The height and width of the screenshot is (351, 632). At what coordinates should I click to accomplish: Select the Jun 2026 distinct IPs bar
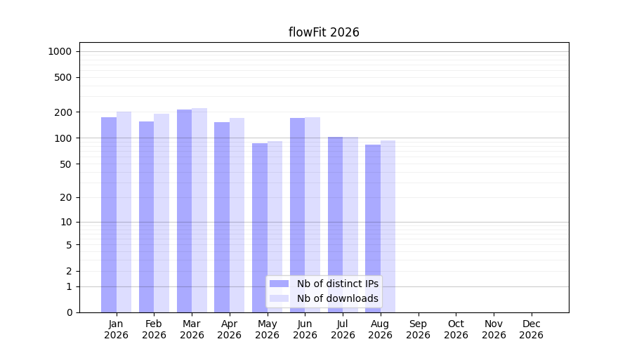point(298,216)
